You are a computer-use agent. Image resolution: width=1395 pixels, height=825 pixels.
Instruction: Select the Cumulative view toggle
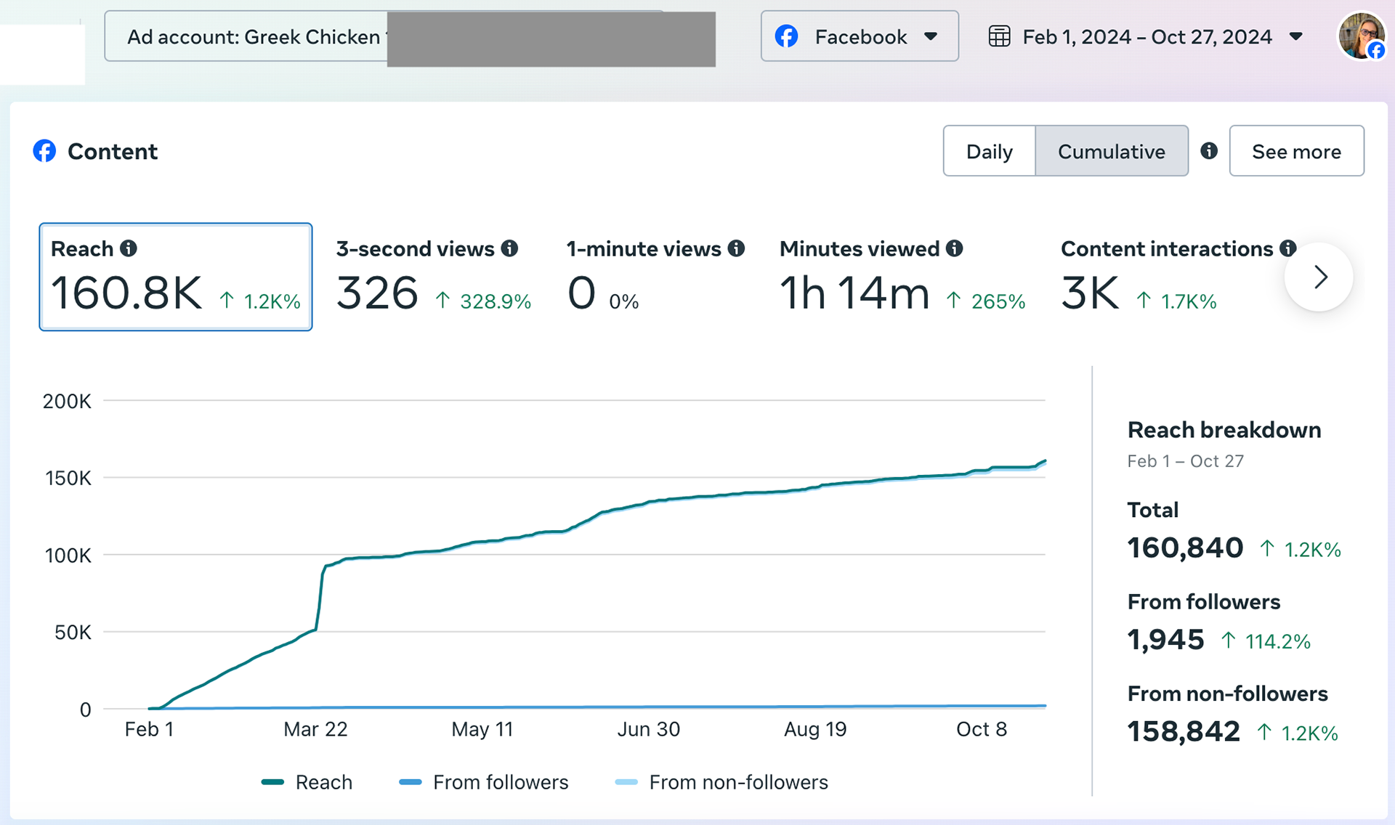coord(1111,151)
